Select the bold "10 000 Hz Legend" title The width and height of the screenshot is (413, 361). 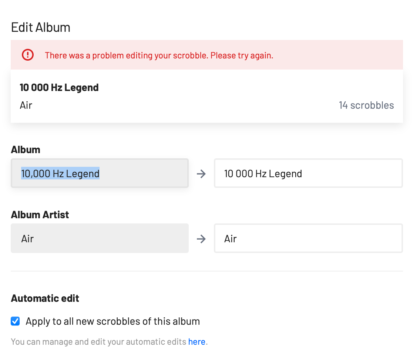(59, 88)
